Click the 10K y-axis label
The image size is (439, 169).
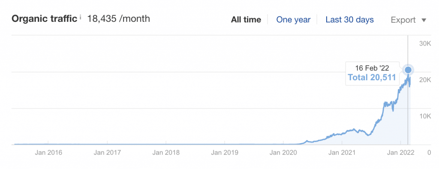pos(425,116)
